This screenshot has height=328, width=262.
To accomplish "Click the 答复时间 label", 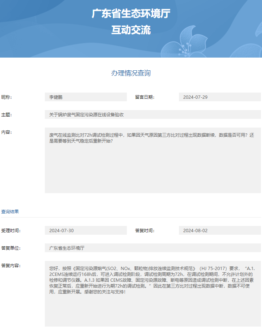I will click(x=145, y=230).
